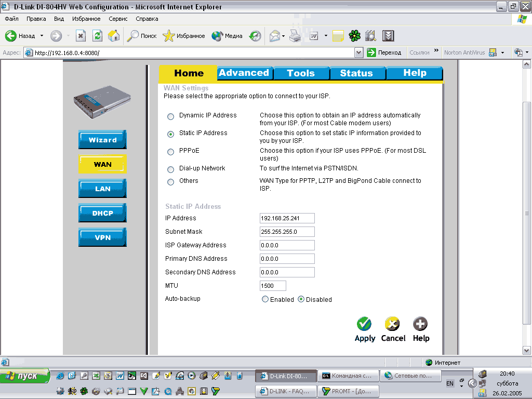Click the D-Link router image
This screenshot has width=532, height=399.
click(102, 102)
